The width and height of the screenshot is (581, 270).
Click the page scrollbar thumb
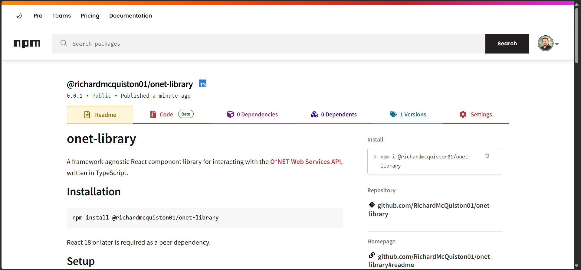click(x=577, y=35)
